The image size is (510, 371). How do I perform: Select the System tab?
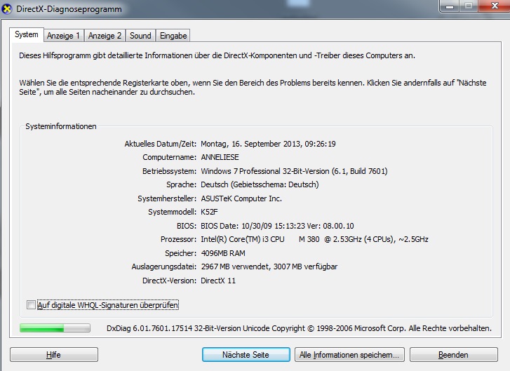click(27, 34)
